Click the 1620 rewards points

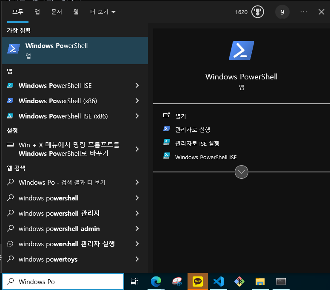pyautogui.click(x=241, y=12)
